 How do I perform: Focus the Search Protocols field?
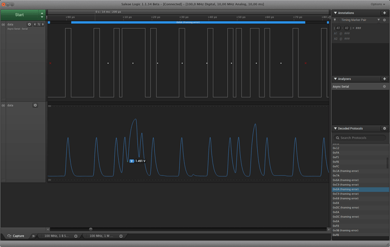[x=359, y=138]
